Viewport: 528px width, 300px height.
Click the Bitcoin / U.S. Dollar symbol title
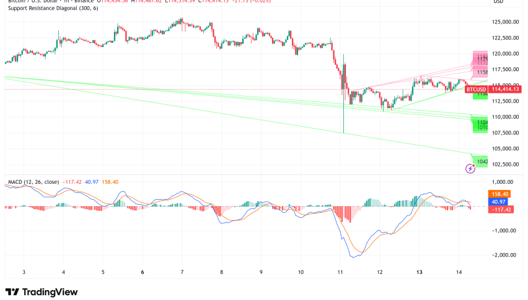[31, 2]
